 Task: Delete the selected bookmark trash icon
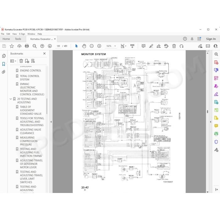click(x=21, y=61)
